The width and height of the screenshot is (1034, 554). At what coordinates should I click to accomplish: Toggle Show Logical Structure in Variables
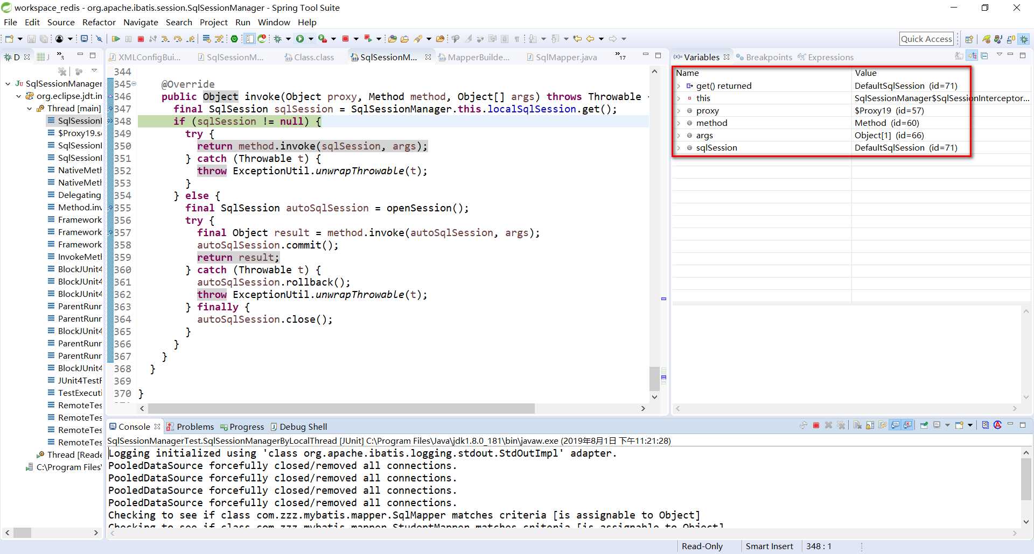click(x=972, y=56)
